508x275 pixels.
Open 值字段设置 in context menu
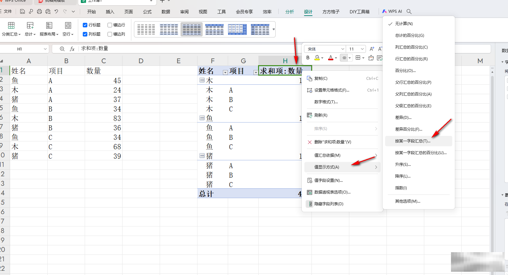coord(342,181)
